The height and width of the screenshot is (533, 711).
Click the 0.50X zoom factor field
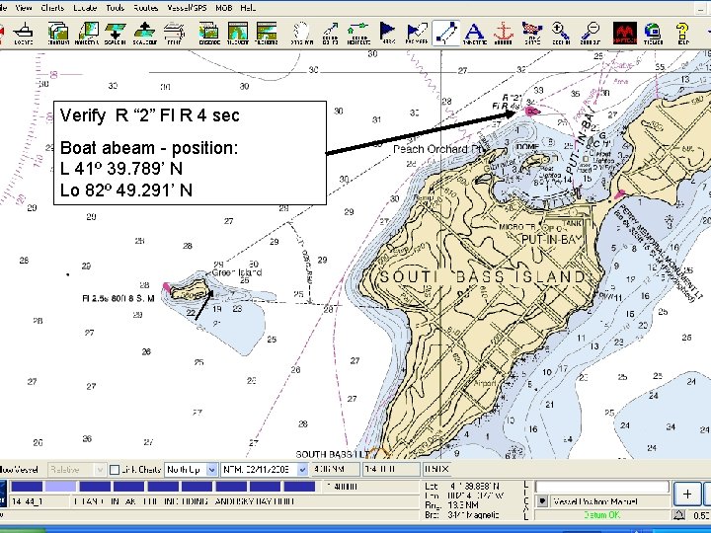[437, 470]
